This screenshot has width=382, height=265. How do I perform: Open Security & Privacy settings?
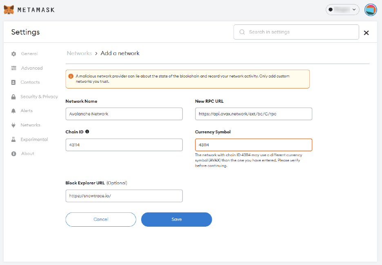(39, 96)
